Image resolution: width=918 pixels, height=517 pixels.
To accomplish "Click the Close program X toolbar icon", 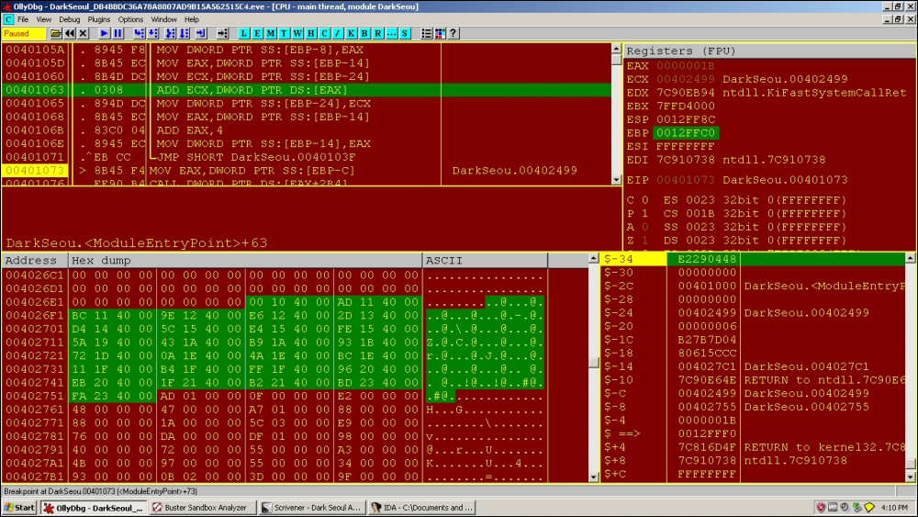I will coord(84,33).
